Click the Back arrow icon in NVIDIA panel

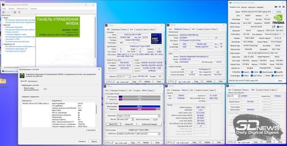pos(3,12)
